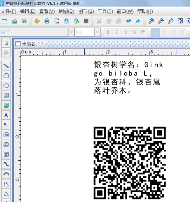Toggle the grid display icon
This screenshot has height=202, width=190.
[x=86, y=21]
